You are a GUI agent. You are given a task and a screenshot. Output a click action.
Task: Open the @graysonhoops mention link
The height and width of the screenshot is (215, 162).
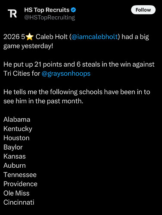(x=66, y=74)
